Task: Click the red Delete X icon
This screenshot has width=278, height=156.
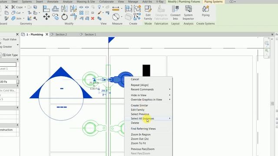Action: tap(93, 18)
